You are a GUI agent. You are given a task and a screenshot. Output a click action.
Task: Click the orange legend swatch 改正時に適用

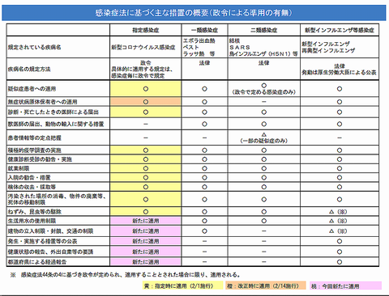[266, 285]
